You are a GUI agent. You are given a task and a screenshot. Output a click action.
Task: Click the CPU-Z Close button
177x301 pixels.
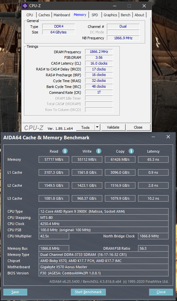(x=138, y=127)
